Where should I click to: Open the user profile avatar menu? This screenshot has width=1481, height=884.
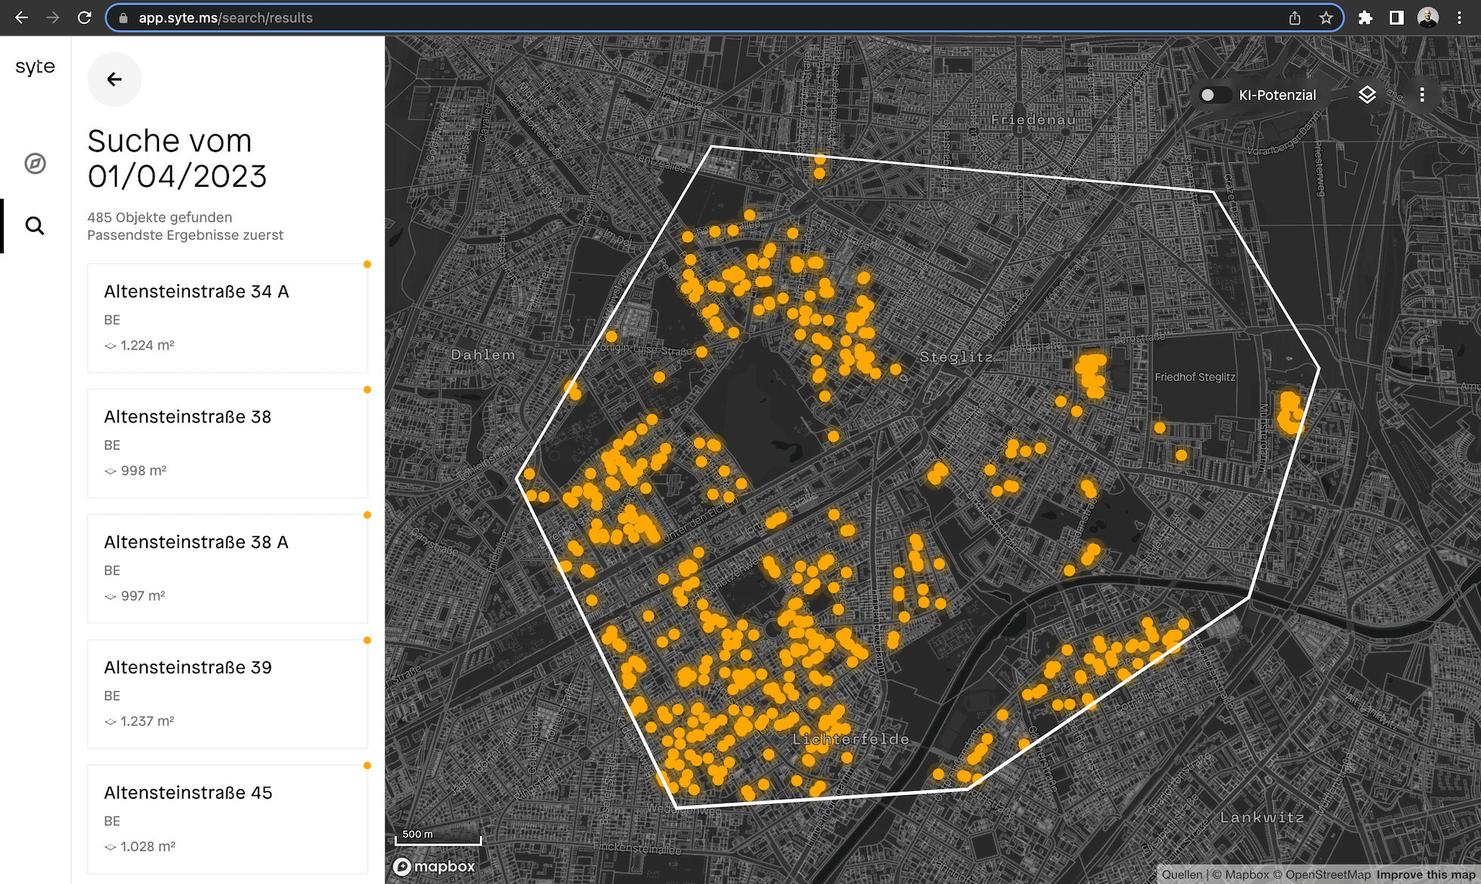tap(1428, 18)
